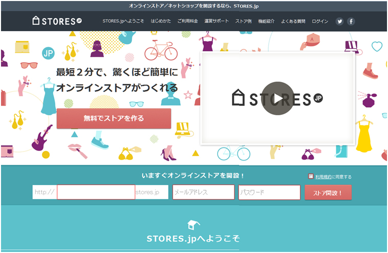Open ご利用料金 menu item
388x253 pixels.
[x=187, y=21]
